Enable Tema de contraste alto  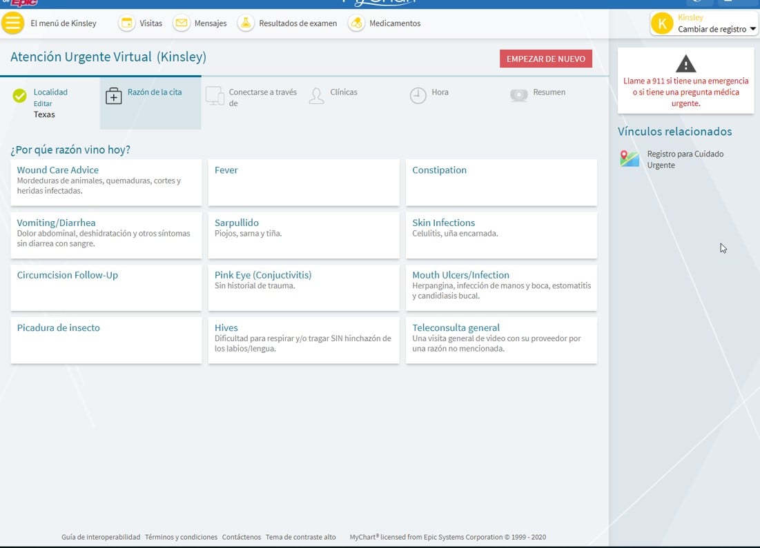pyautogui.click(x=300, y=537)
